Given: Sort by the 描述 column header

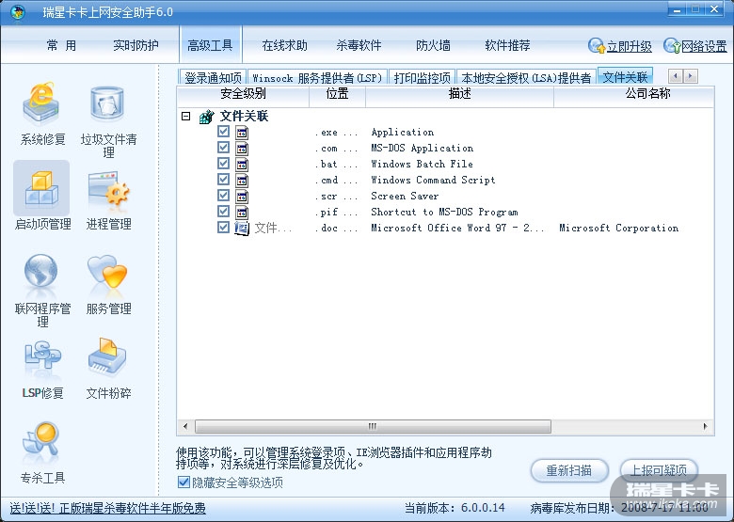Looking at the screenshot, I should (x=459, y=94).
